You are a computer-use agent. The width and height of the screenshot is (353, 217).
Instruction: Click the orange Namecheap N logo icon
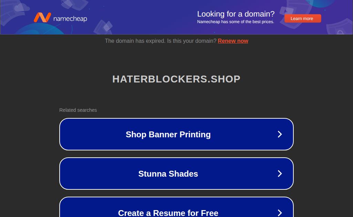(x=42, y=17)
